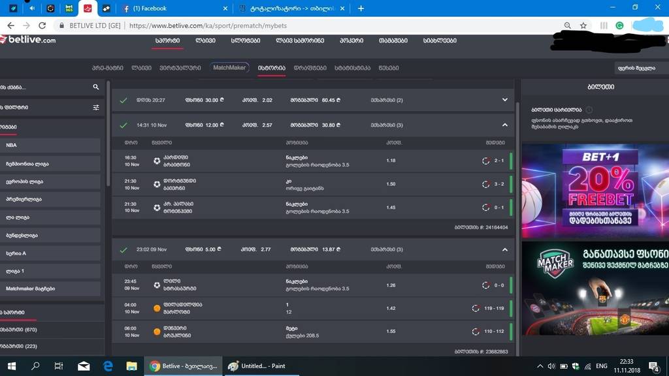Screen dimensions: 669x376
Task: Open the sidebar filter sliders icon
Action: pos(96,108)
